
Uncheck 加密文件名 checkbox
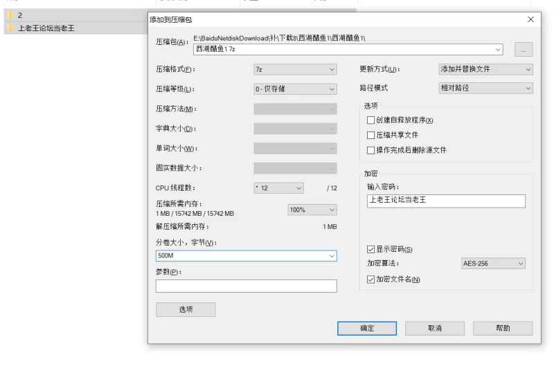[370, 279]
